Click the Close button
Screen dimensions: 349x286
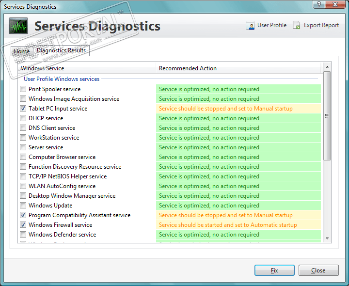(318, 270)
